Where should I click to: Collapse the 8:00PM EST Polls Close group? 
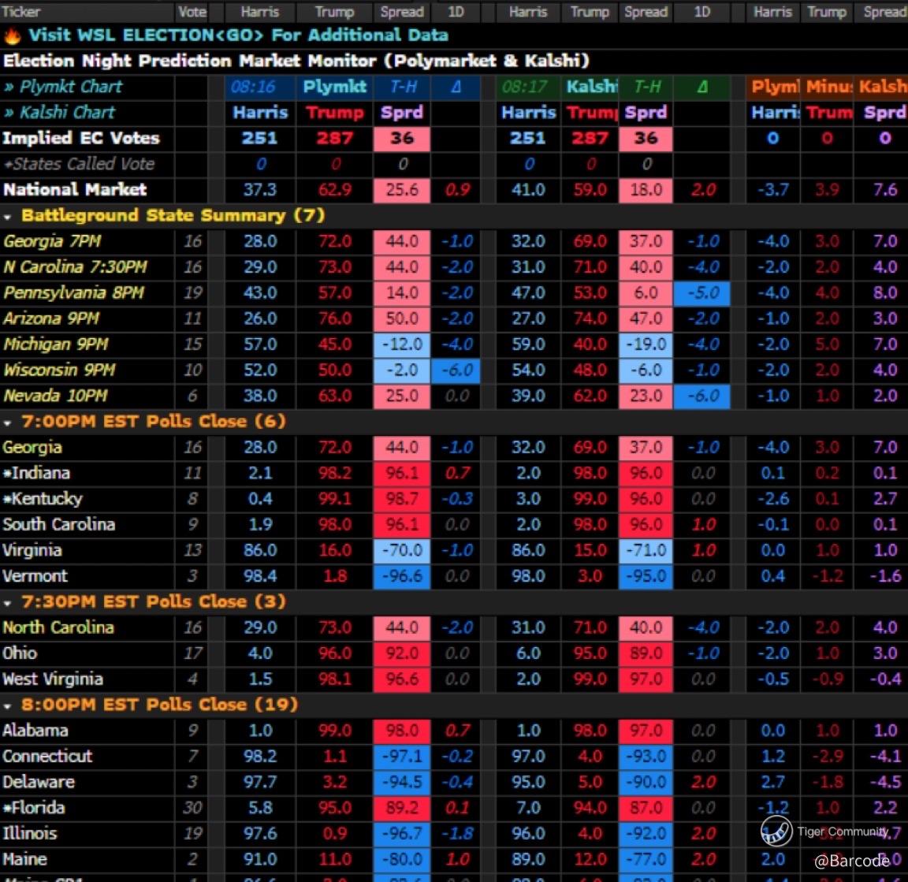pyautogui.click(x=8, y=705)
